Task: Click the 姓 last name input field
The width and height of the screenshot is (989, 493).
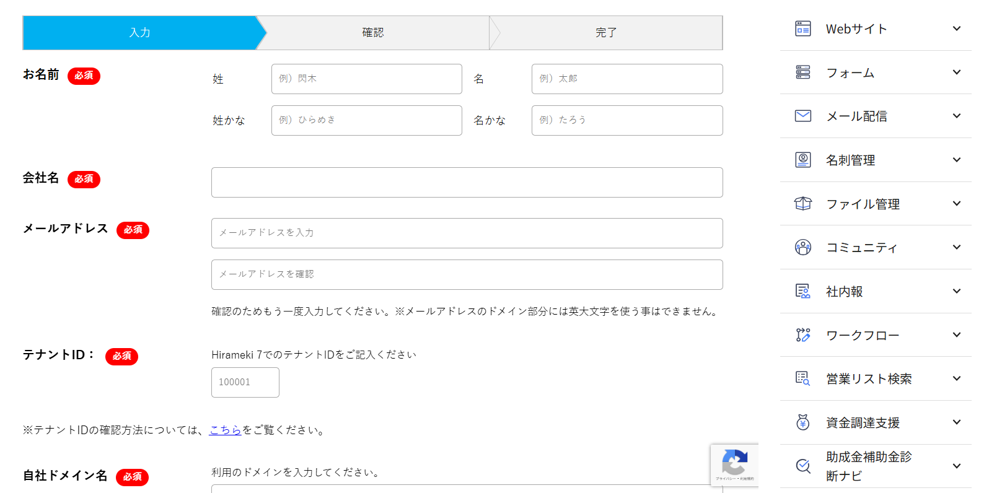Action: [366, 79]
